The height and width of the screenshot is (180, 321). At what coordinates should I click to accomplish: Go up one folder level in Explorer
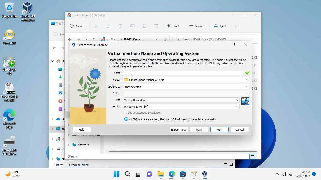pyautogui.click(x=94, y=39)
